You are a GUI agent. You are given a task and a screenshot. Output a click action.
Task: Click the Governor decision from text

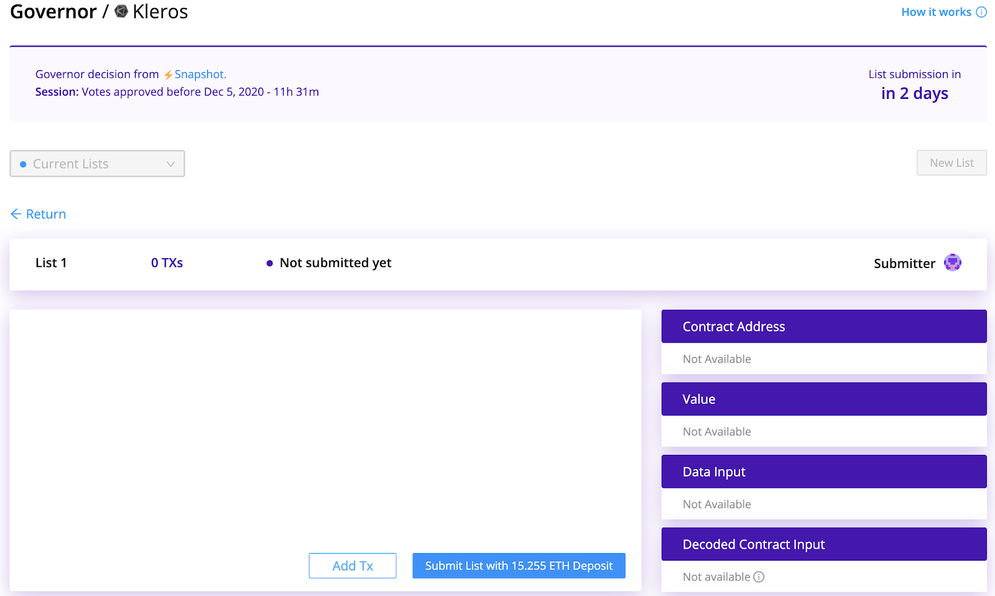[97, 74]
